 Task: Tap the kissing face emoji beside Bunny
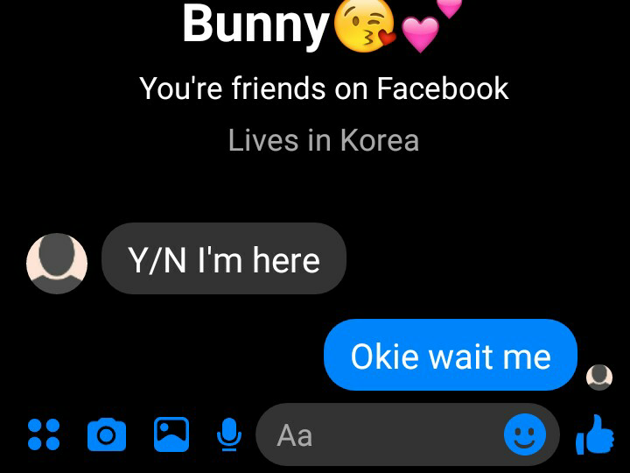coord(364,25)
